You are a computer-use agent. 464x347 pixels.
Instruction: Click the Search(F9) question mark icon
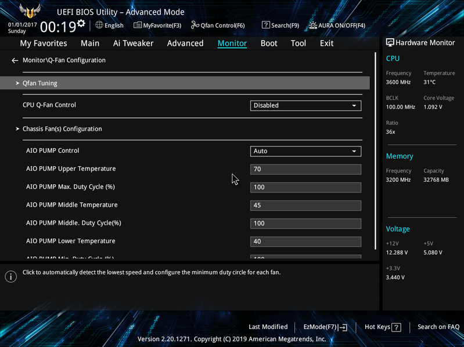266,25
